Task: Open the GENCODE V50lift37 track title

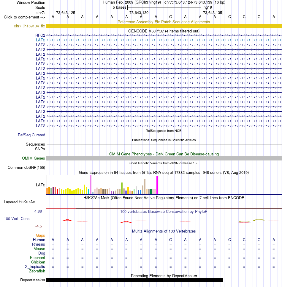Action: point(164,31)
